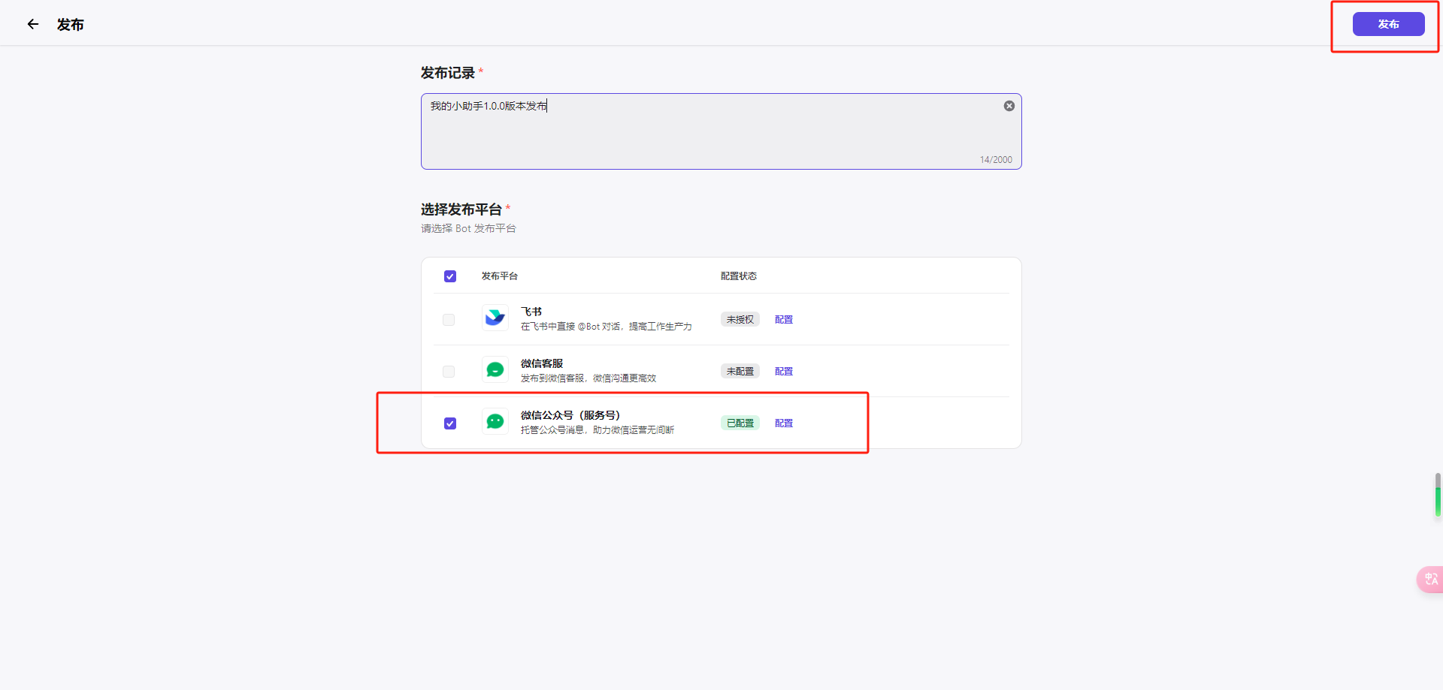Uncheck the 微信公众号 (服务号) checkbox

[450, 423]
